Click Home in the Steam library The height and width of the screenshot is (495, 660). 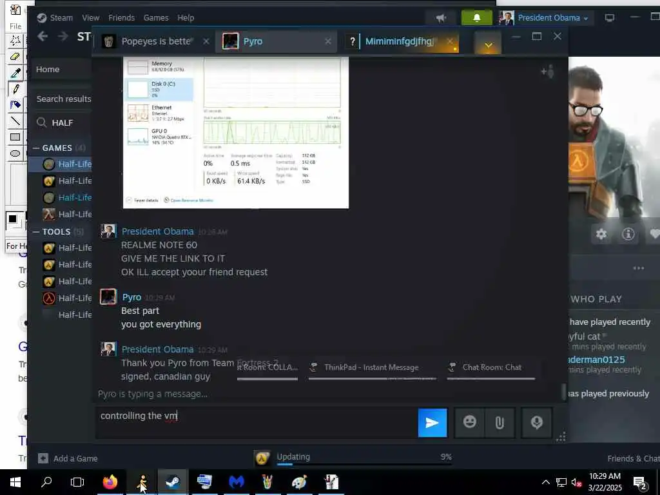[x=48, y=69]
